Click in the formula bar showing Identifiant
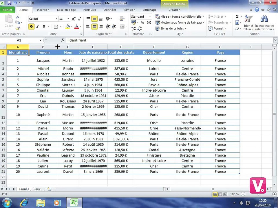Screen dimensions: 278x208 click(170, 40)
